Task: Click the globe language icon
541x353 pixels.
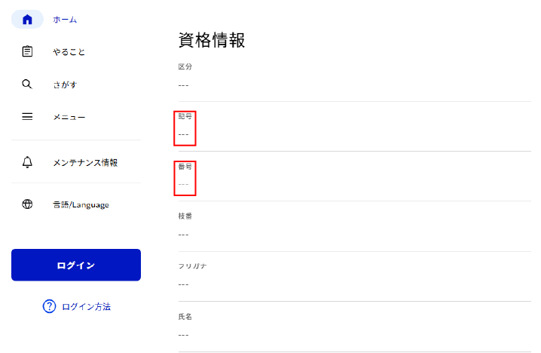Action: tap(27, 204)
